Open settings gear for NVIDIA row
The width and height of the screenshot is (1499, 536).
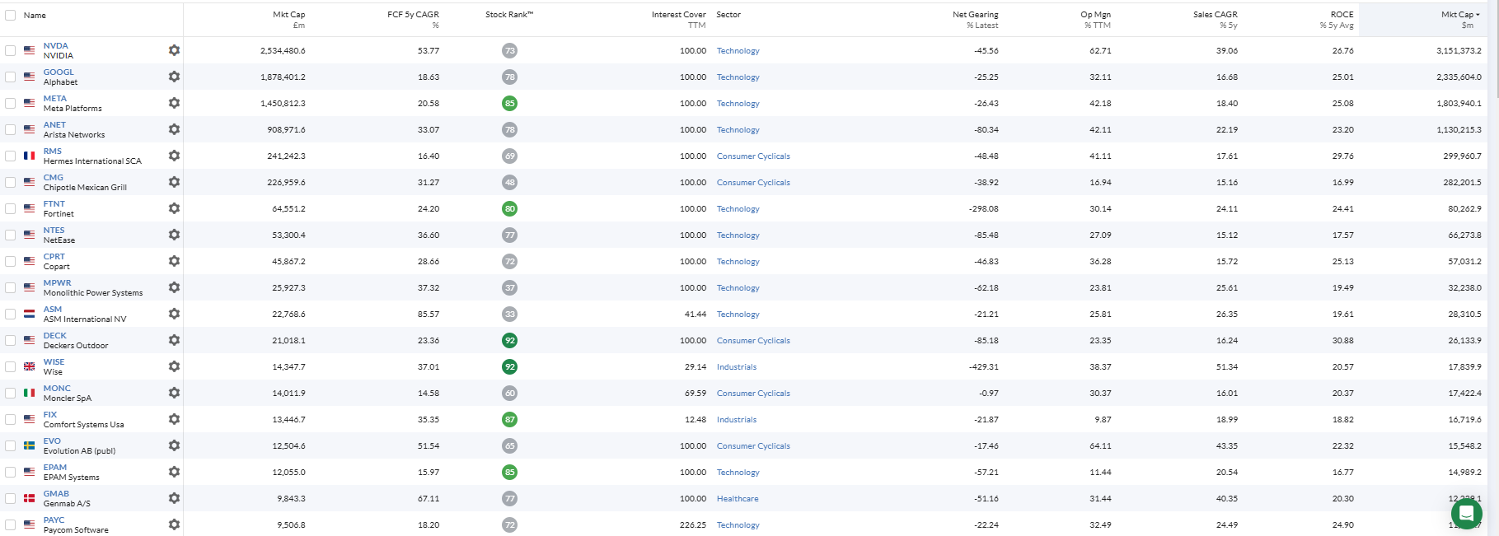tap(174, 50)
